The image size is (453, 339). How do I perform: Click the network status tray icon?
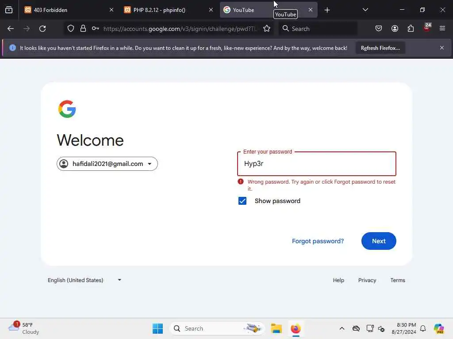(370, 328)
